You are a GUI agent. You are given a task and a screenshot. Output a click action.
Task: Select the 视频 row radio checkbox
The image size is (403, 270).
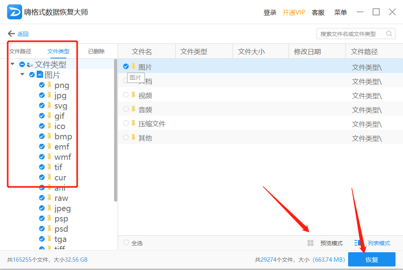tap(126, 95)
